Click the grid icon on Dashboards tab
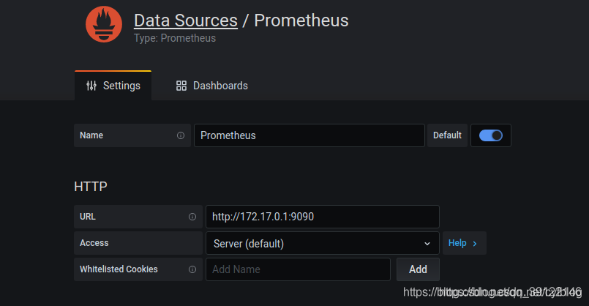The image size is (589, 306). coord(181,86)
